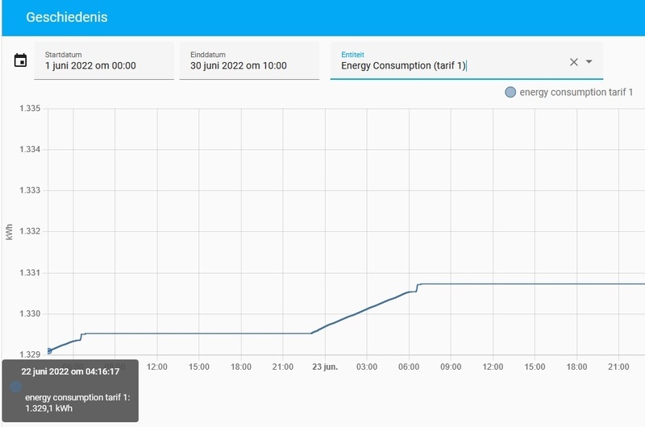The image size is (645, 427).
Task: Click the first 12:00 x-axis label
Action: 156,367
